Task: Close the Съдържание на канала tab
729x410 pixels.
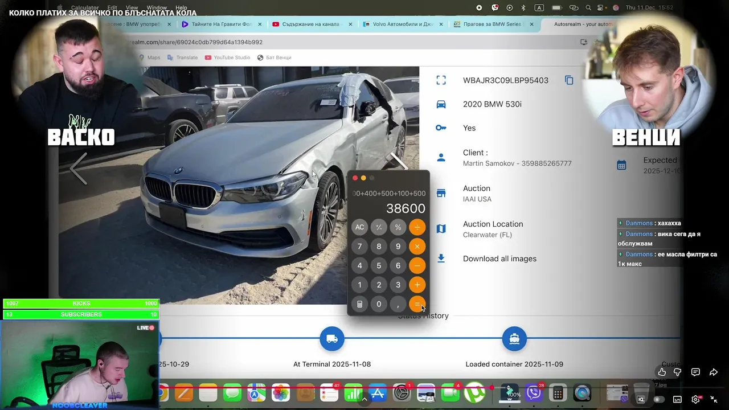Action: tap(350, 24)
